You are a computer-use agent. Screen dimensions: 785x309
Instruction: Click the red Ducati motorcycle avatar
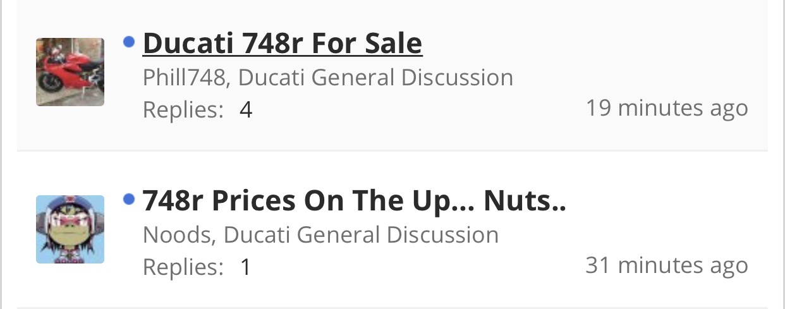click(x=70, y=72)
